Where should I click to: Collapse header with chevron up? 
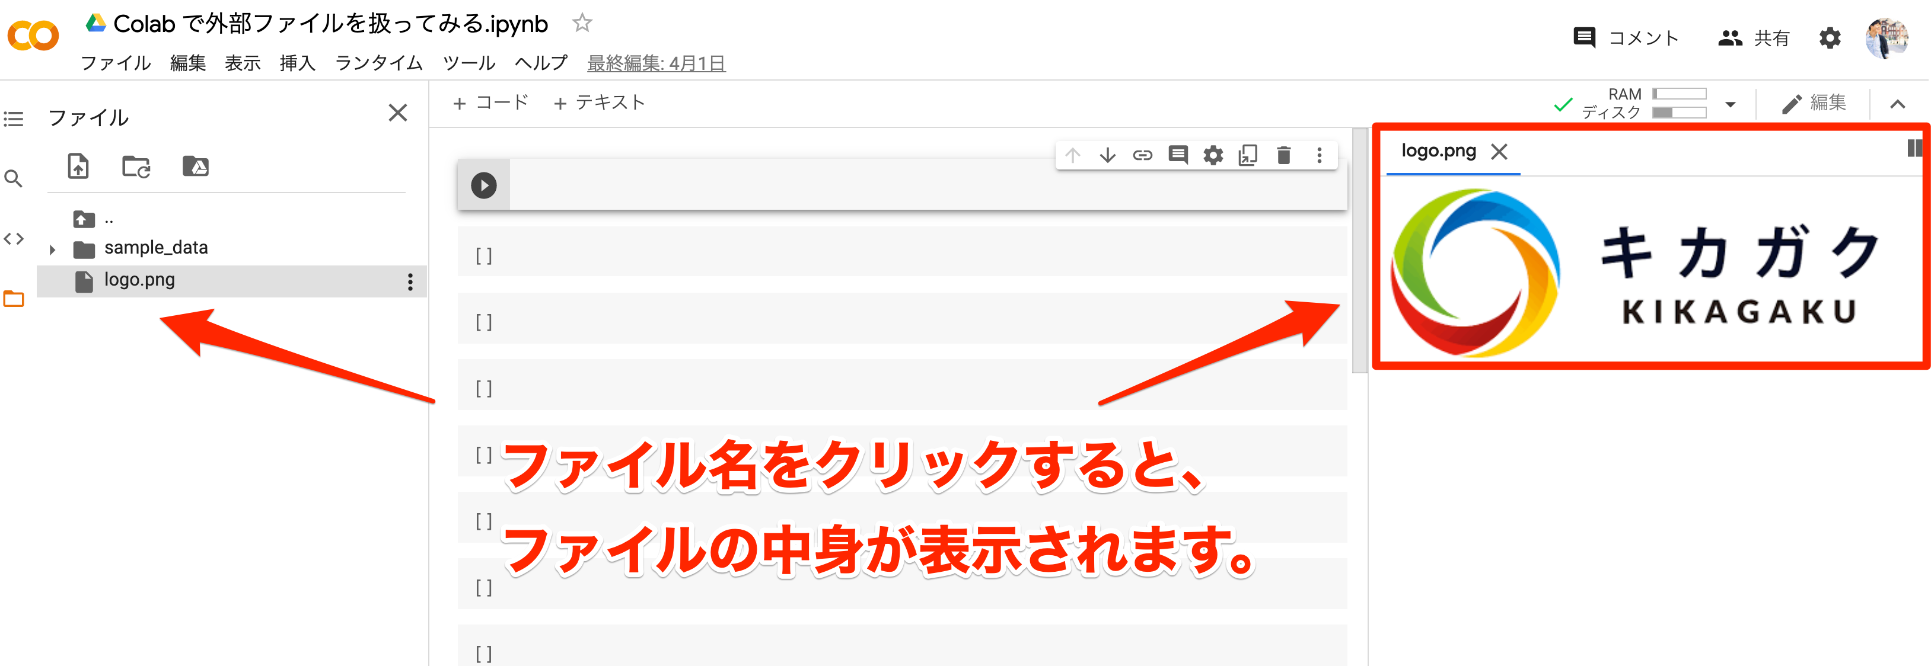1897,104
